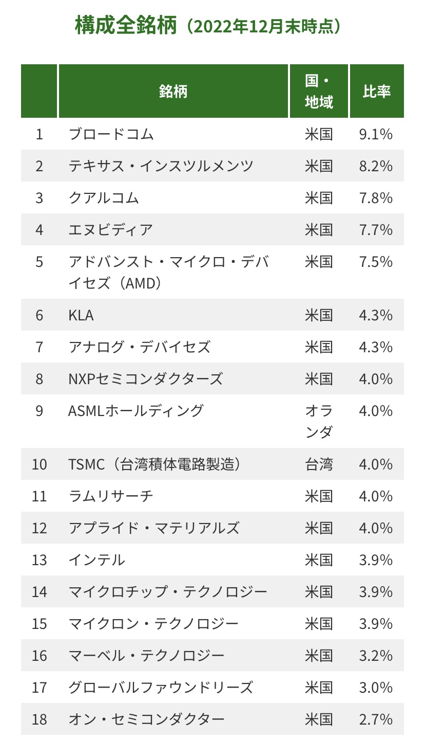
Task: Click オランダ country cell
Action: tap(319, 421)
